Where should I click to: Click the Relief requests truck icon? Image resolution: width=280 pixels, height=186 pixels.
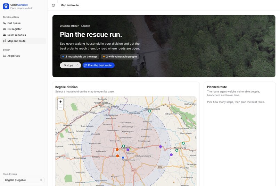click(5, 35)
